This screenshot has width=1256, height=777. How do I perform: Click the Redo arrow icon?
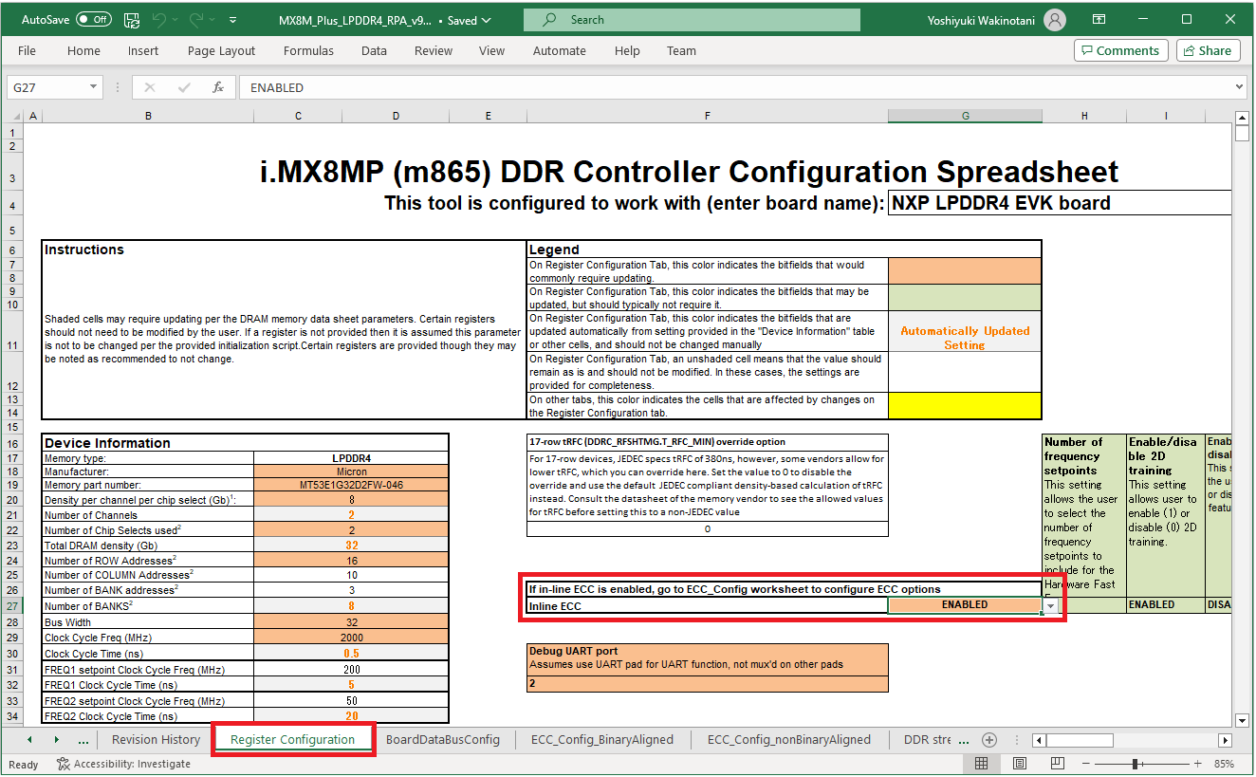click(195, 20)
